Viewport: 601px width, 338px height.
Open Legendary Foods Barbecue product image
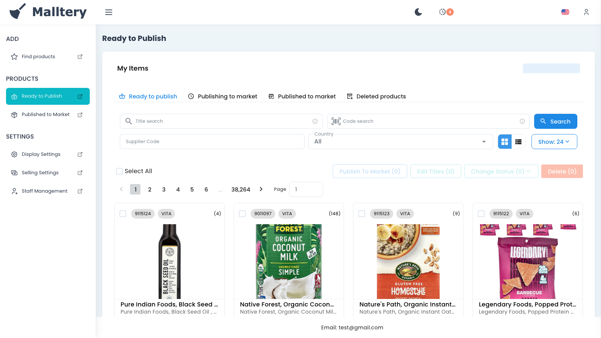point(528,261)
